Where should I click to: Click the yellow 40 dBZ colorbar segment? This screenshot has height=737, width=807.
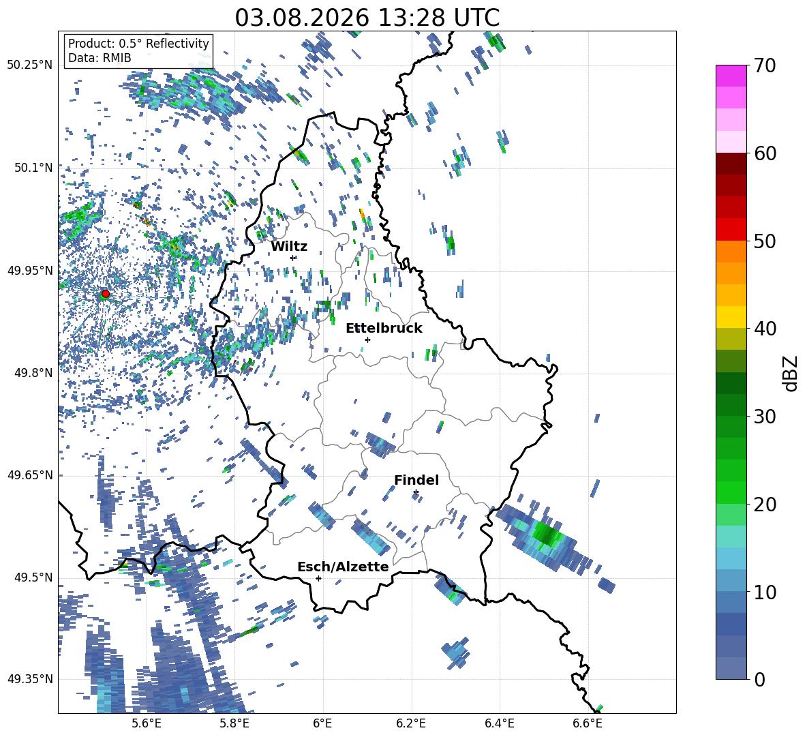tap(731, 317)
